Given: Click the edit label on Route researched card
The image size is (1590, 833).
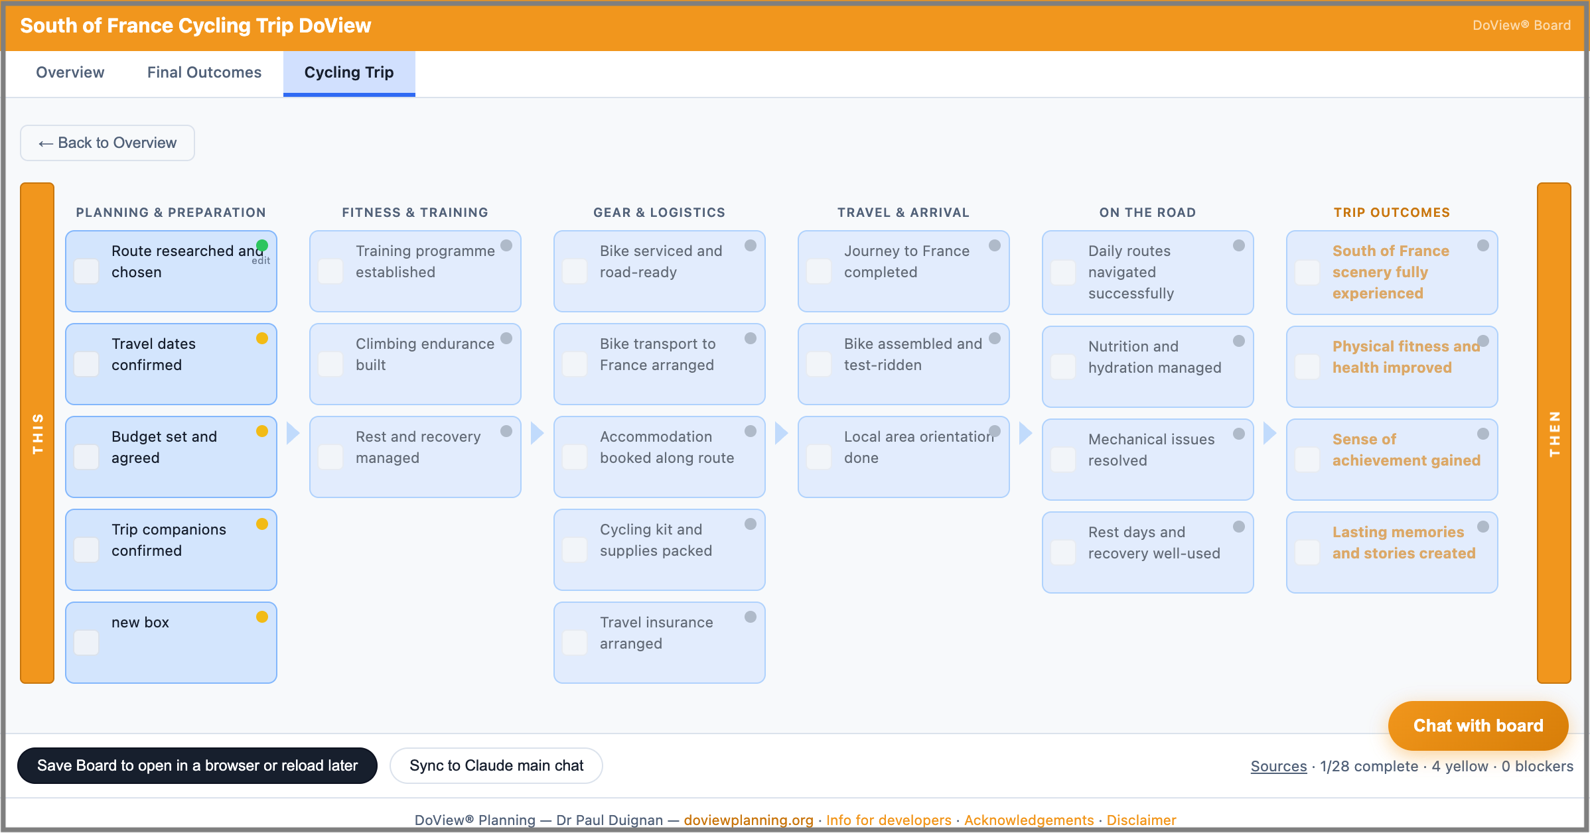Looking at the screenshot, I should pyautogui.click(x=261, y=261).
